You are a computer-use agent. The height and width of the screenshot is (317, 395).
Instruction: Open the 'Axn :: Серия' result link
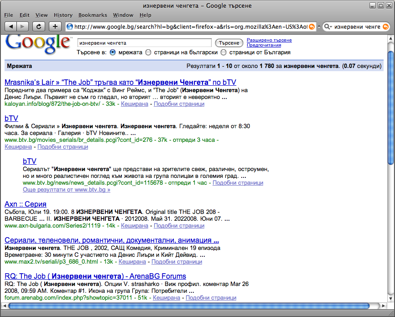point(25,204)
